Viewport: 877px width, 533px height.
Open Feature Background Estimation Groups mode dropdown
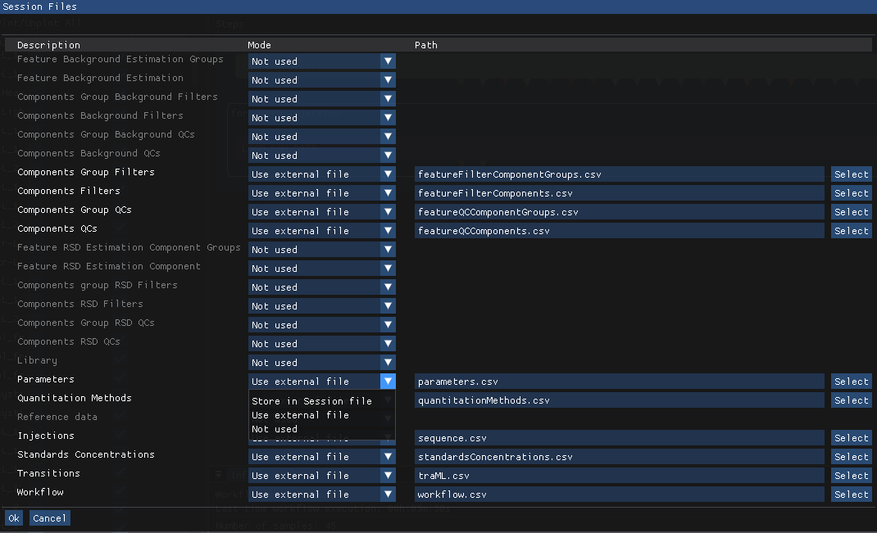point(321,61)
